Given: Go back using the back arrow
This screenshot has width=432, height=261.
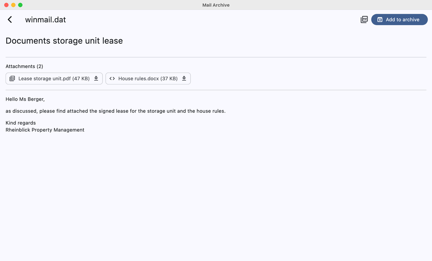Looking at the screenshot, I should pyautogui.click(x=10, y=20).
